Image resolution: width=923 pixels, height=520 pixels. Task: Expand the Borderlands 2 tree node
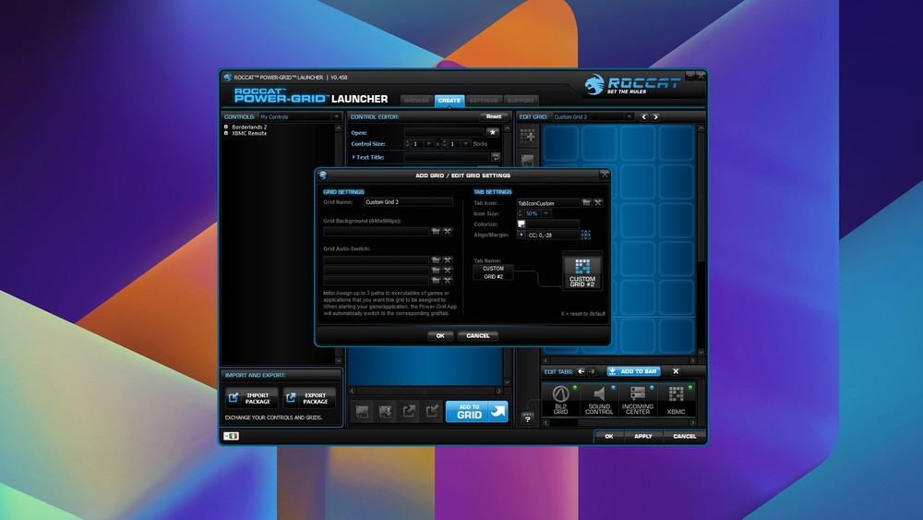(226, 127)
